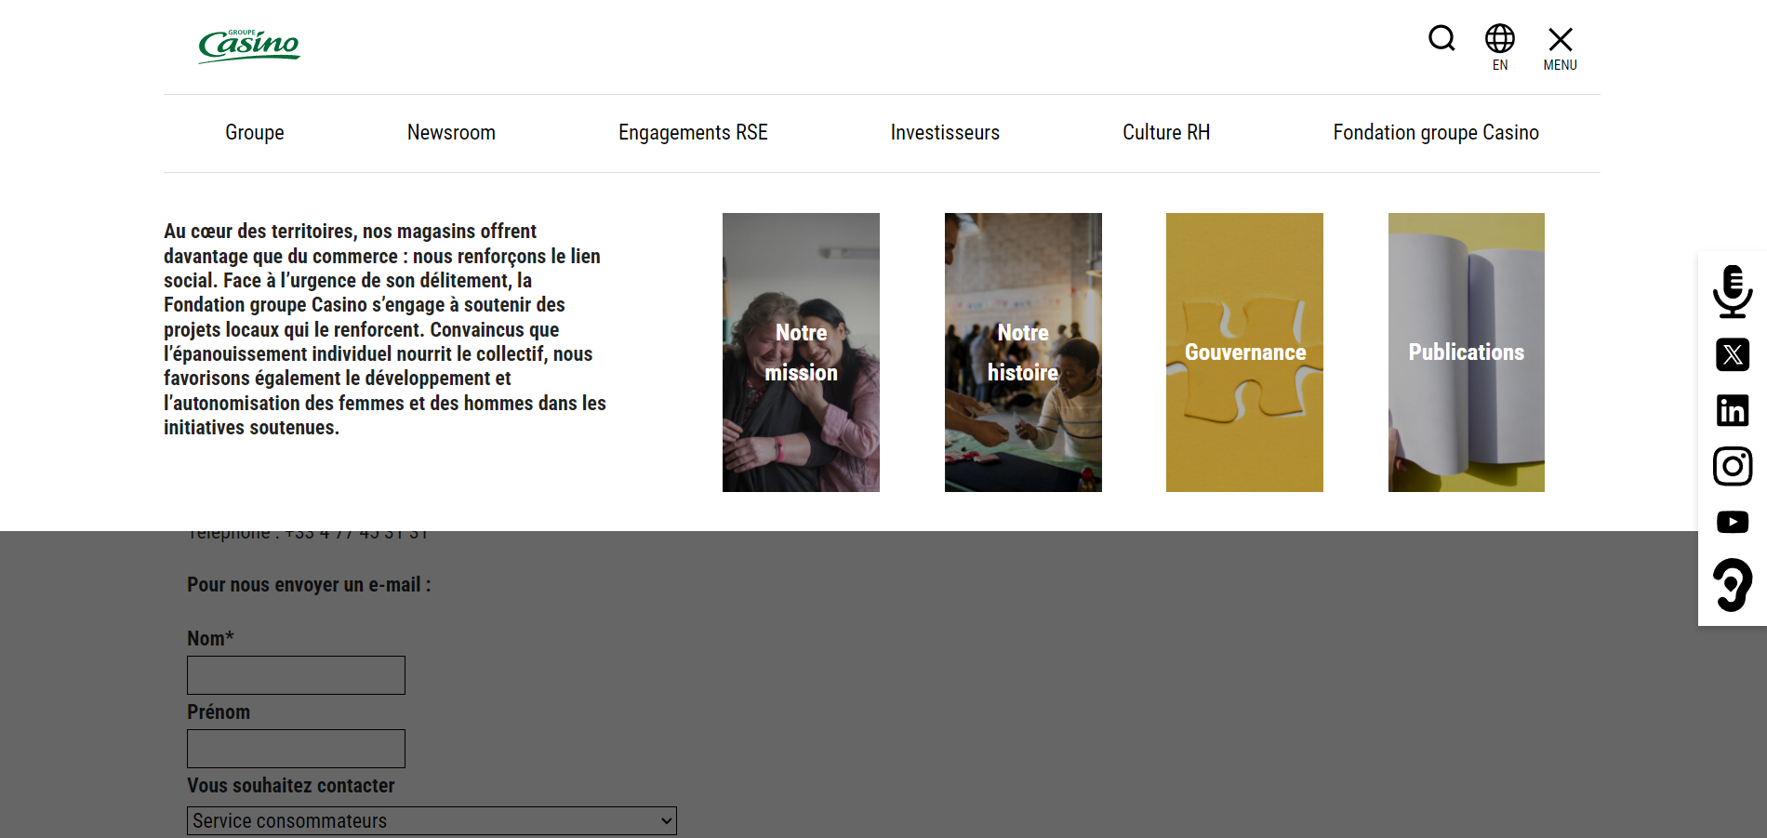This screenshot has height=838, width=1767.
Task: Select Investisseurs menu item
Action: click(x=945, y=133)
